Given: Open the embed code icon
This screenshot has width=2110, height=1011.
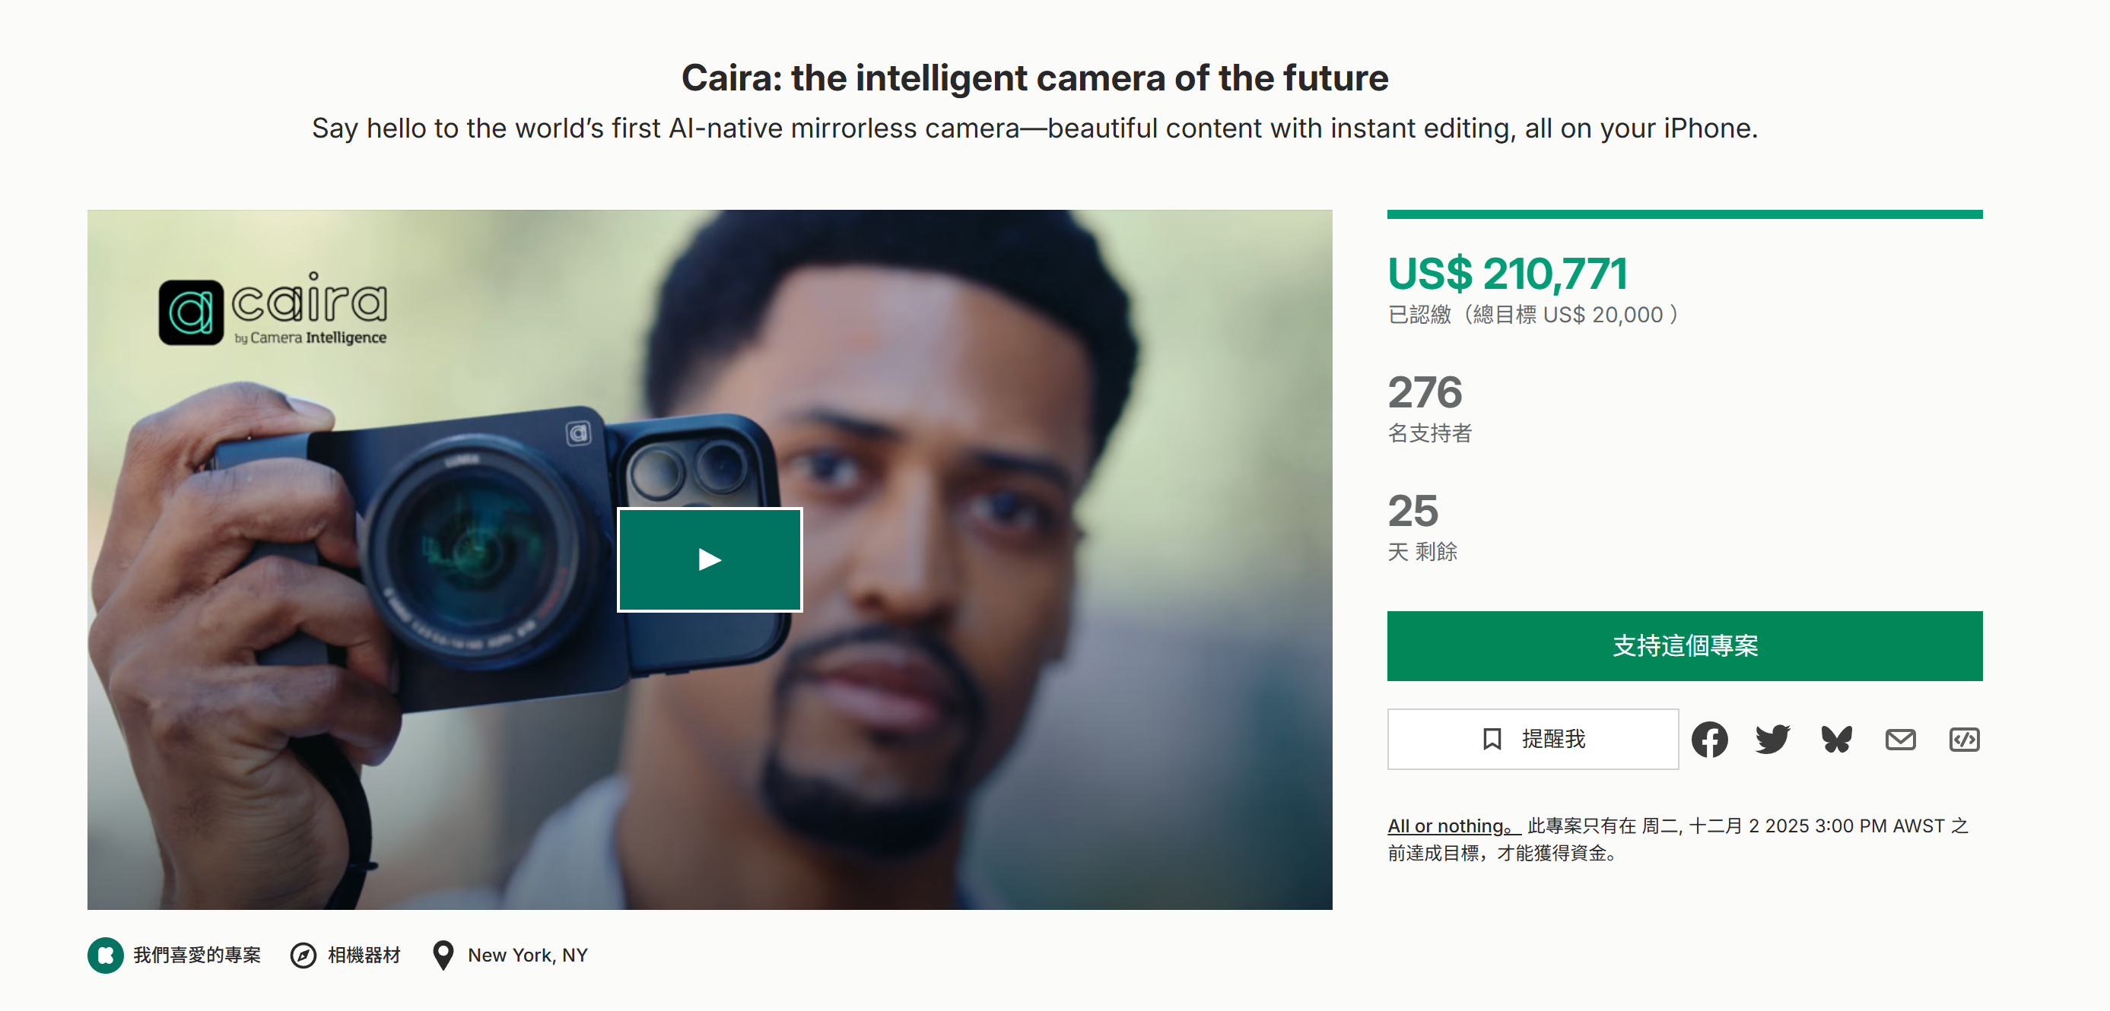Looking at the screenshot, I should pos(1964,739).
